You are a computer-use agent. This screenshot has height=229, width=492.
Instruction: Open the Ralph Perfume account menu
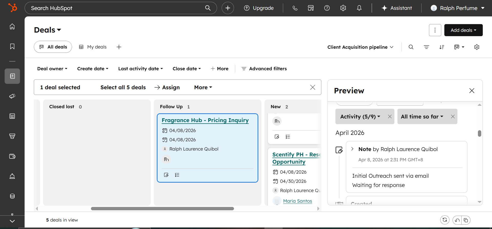pyautogui.click(x=458, y=8)
